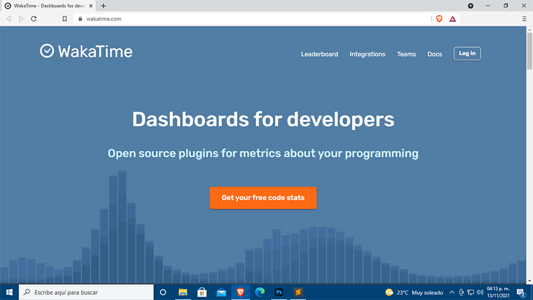Click the WakaTime logo in the header
The image size is (533, 300).
coord(86,51)
